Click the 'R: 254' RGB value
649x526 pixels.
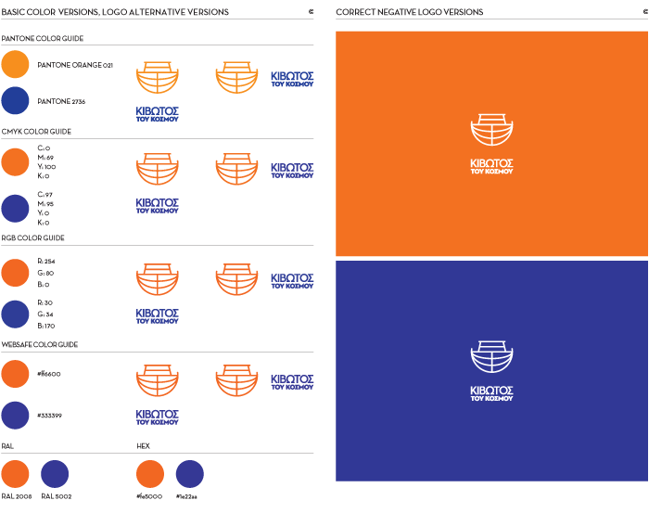pyautogui.click(x=46, y=262)
